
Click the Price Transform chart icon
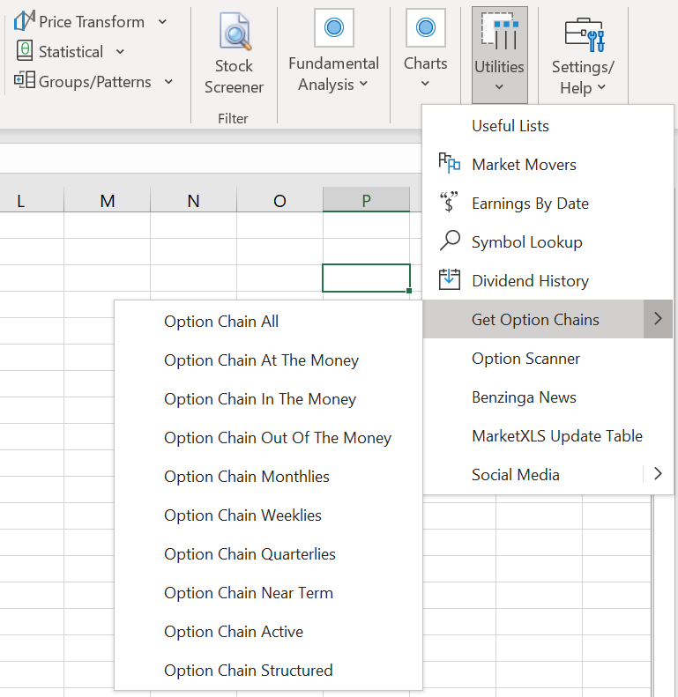click(24, 21)
